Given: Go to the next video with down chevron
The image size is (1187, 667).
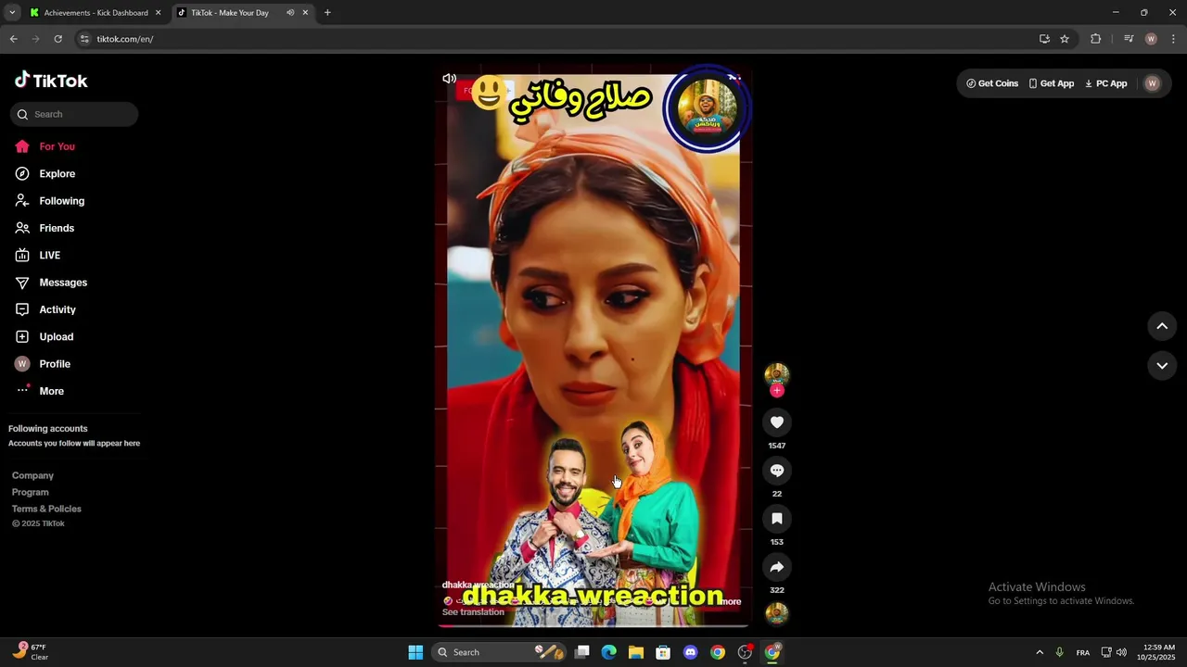Looking at the screenshot, I should coord(1162,366).
